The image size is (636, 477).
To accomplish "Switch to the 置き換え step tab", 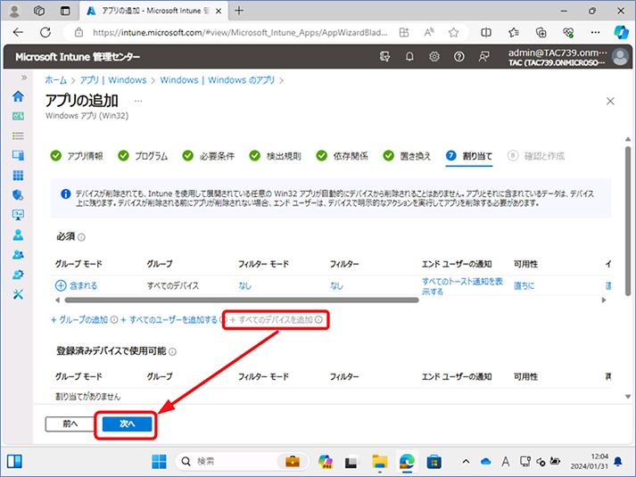I will (407, 156).
